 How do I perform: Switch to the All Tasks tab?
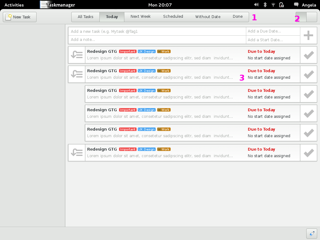tap(86, 17)
